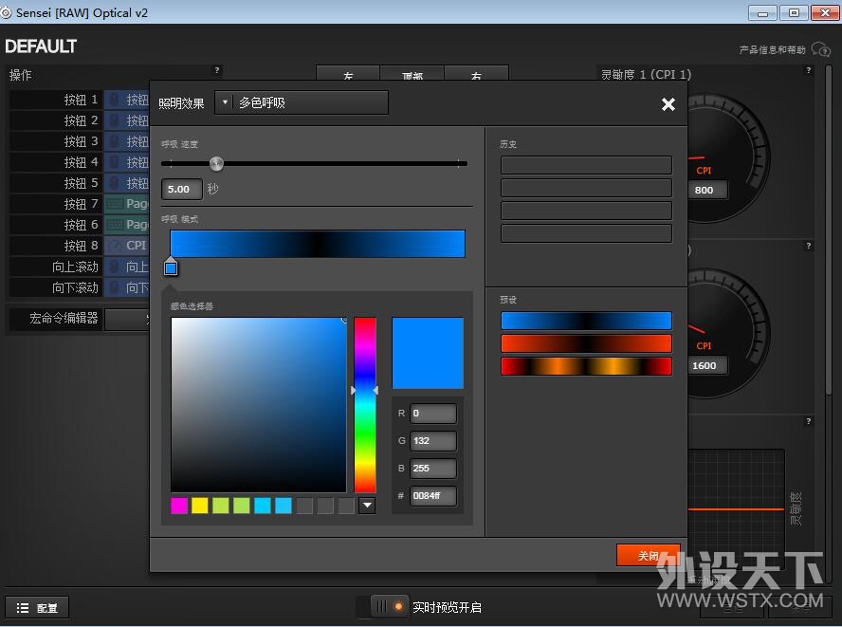Select 按钮 4 row in the actions list
The width and height of the screenshot is (842, 627).
[x=79, y=162]
